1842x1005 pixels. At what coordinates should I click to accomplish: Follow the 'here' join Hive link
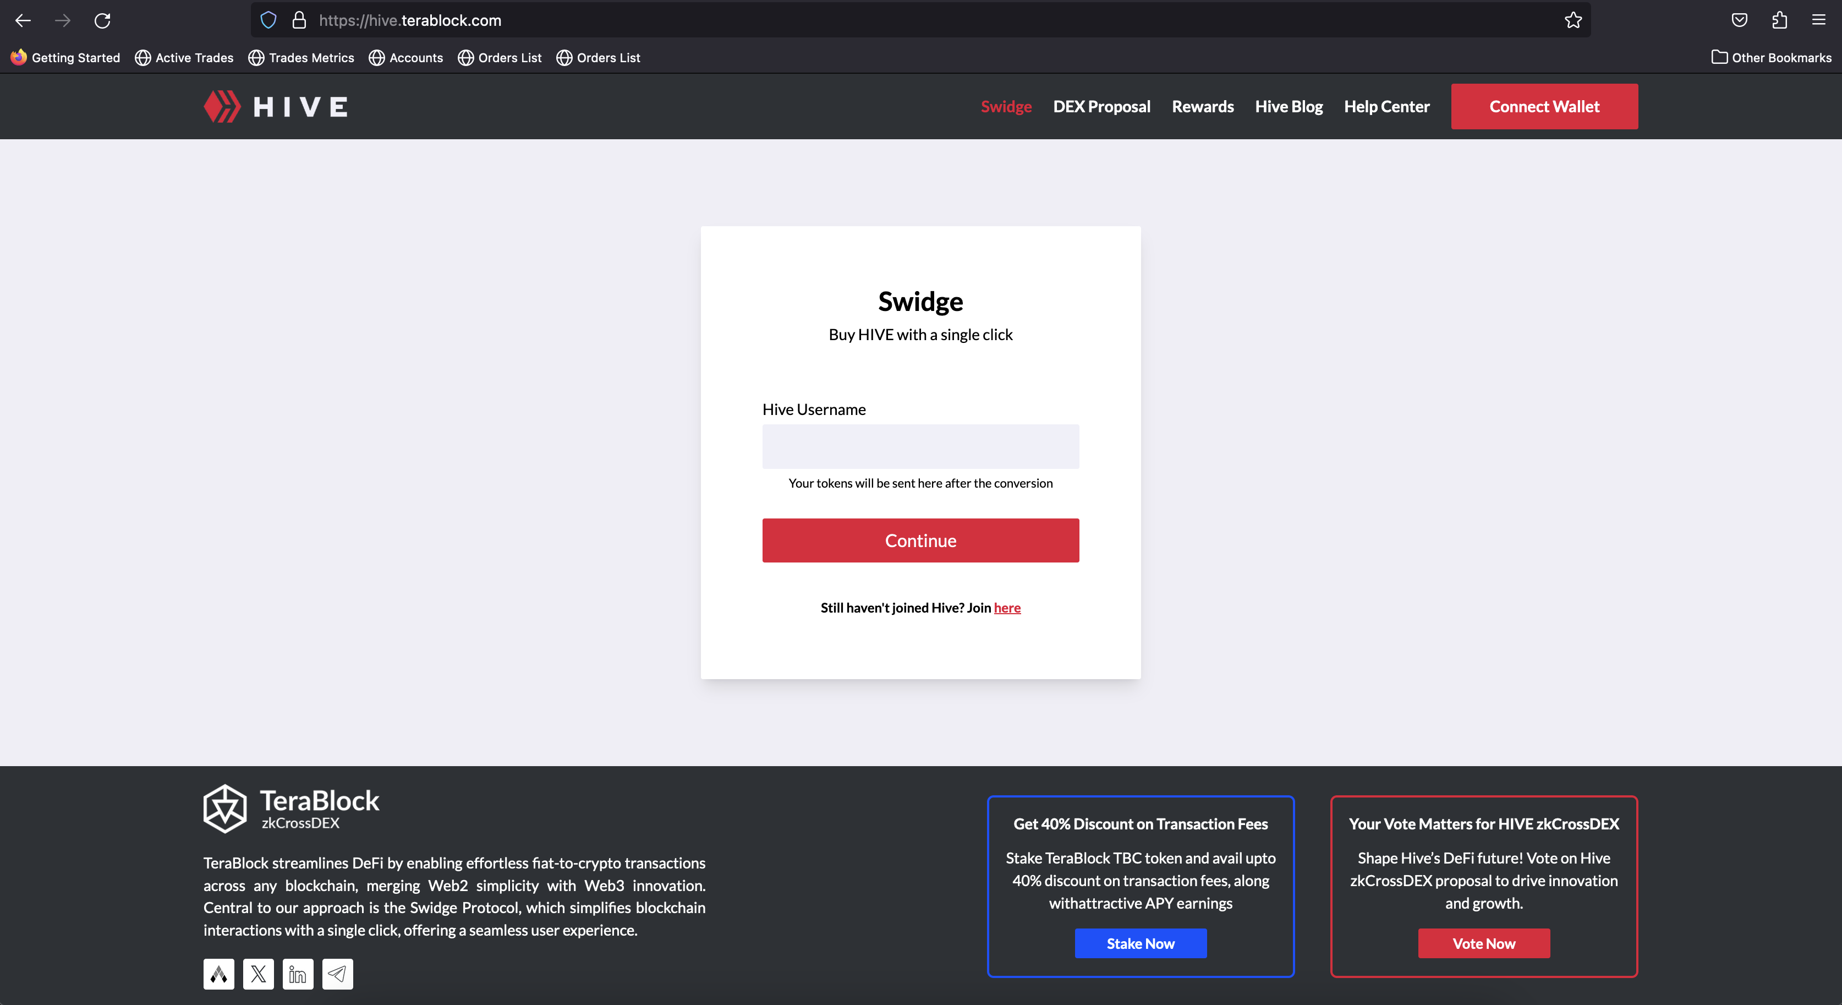(1007, 607)
